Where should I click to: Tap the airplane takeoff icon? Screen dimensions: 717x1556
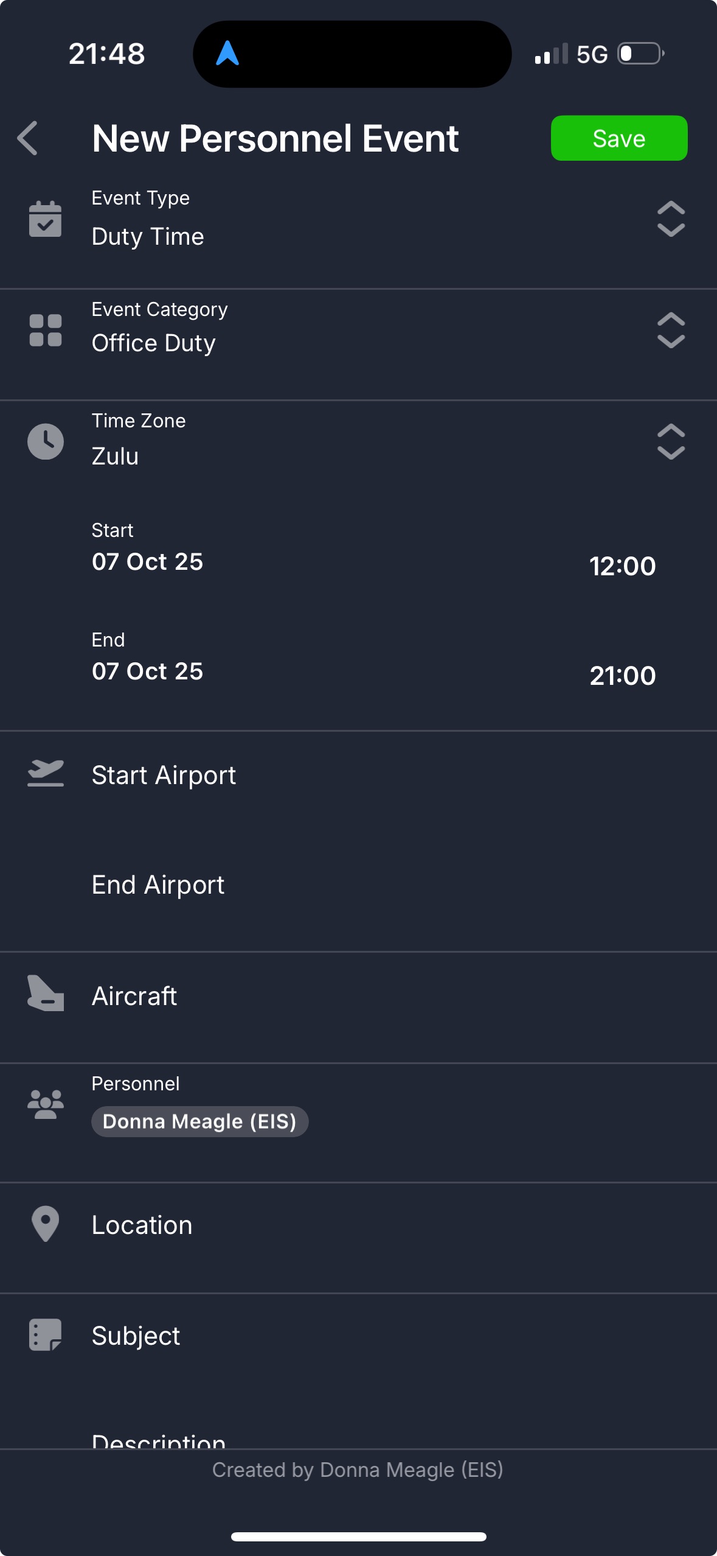[46, 773]
